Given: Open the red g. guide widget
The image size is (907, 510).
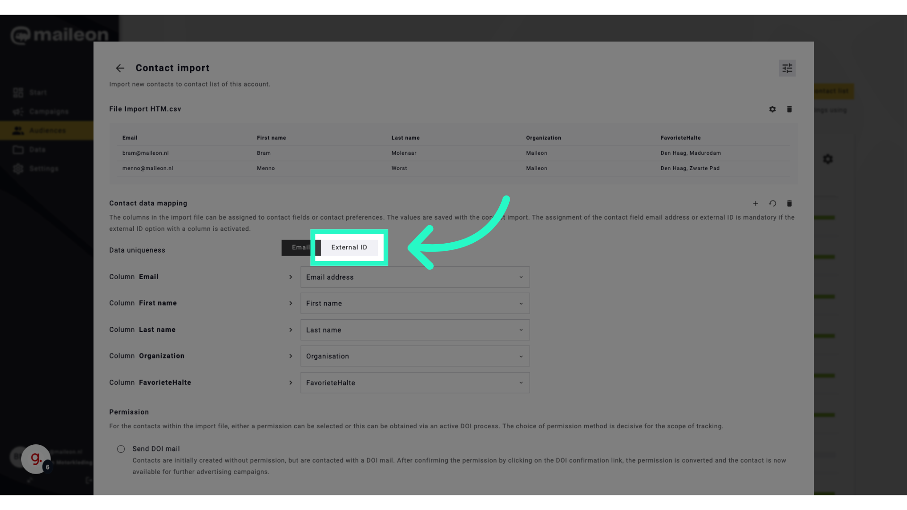Looking at the screenshot, I should coord(36,459).
